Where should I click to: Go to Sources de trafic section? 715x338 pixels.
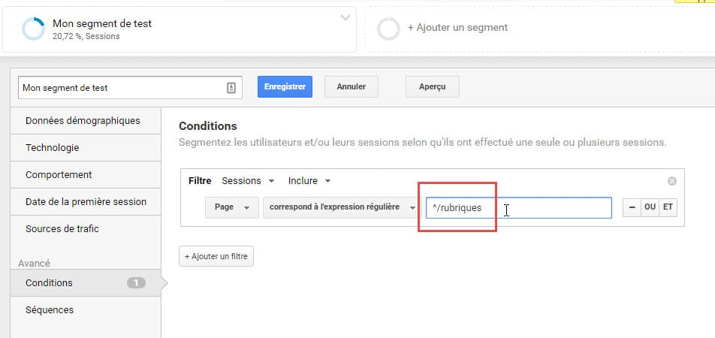pos(86,228)
